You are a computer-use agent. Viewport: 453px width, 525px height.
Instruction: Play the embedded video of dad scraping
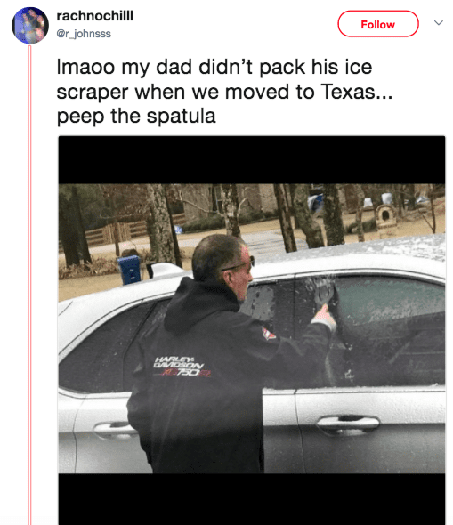pos(252,330)
